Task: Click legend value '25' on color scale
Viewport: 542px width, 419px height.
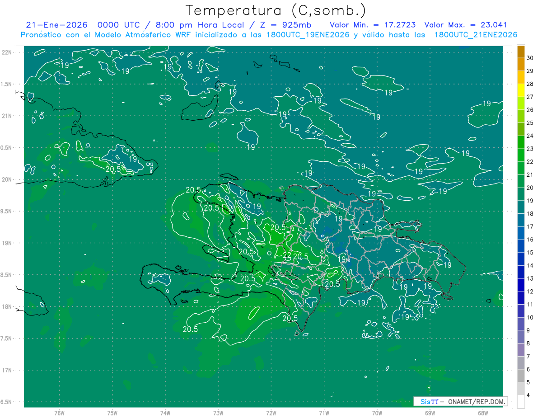Action: pos(530,123)
